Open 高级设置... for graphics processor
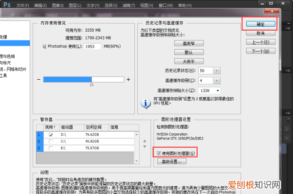This screenshot has height=194, width=293. [x=172, y=161]
